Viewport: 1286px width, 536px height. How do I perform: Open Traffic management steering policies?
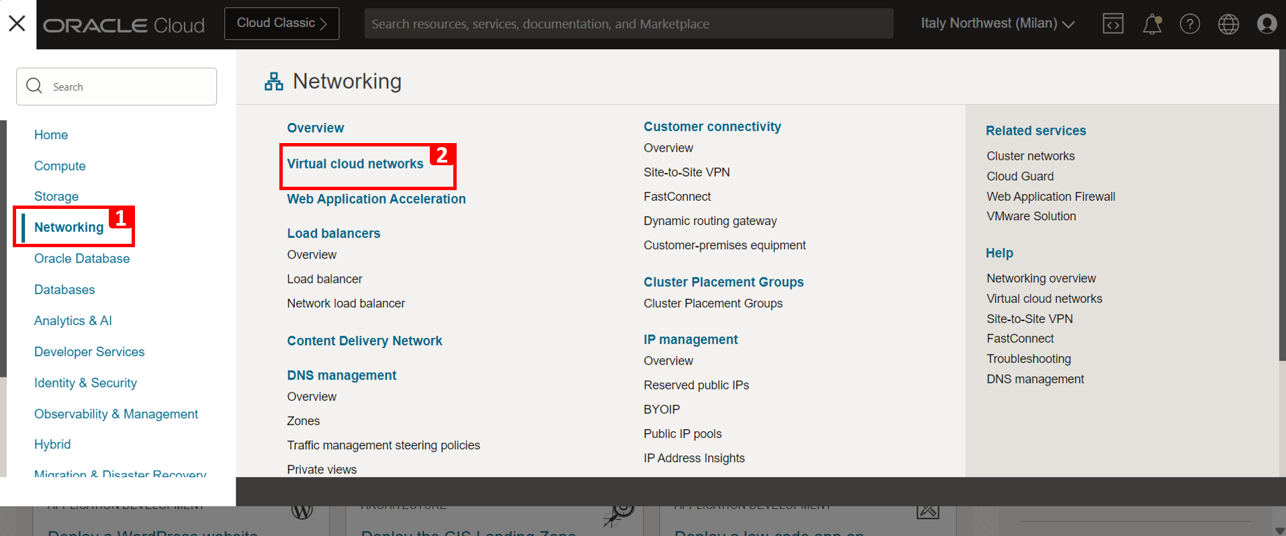383,445
